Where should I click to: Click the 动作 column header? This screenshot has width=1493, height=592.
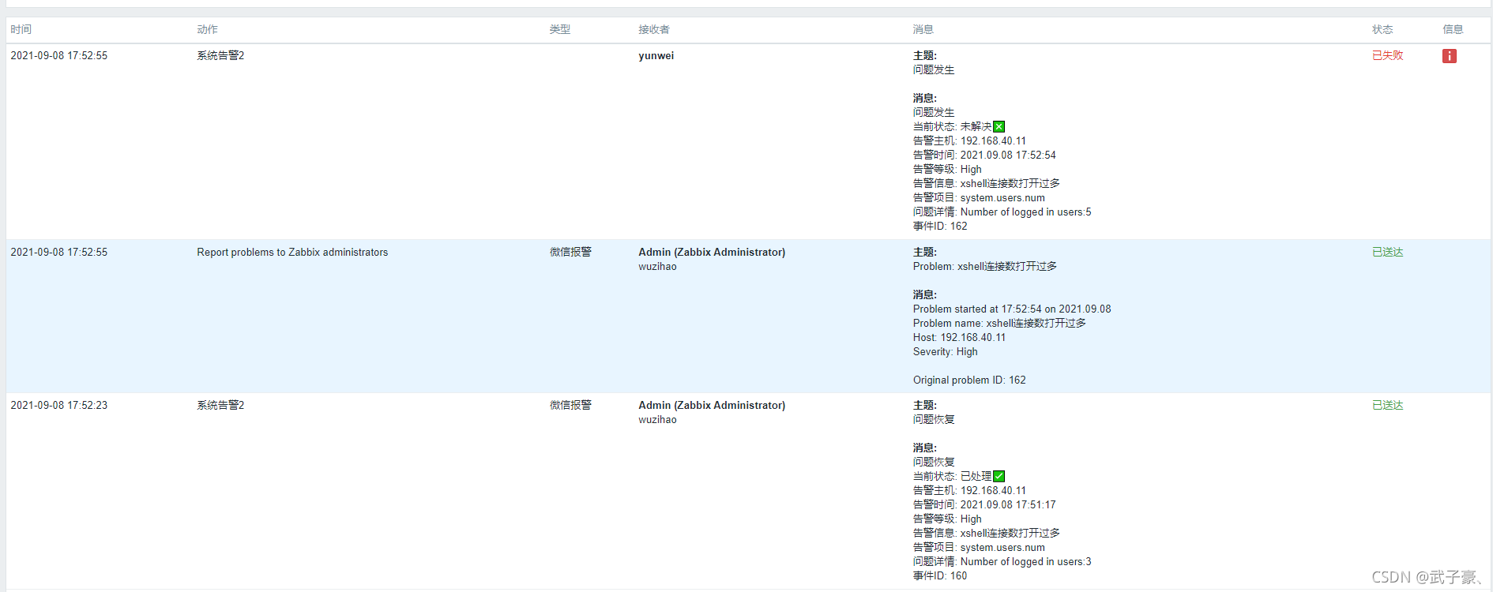click(207, 29)
